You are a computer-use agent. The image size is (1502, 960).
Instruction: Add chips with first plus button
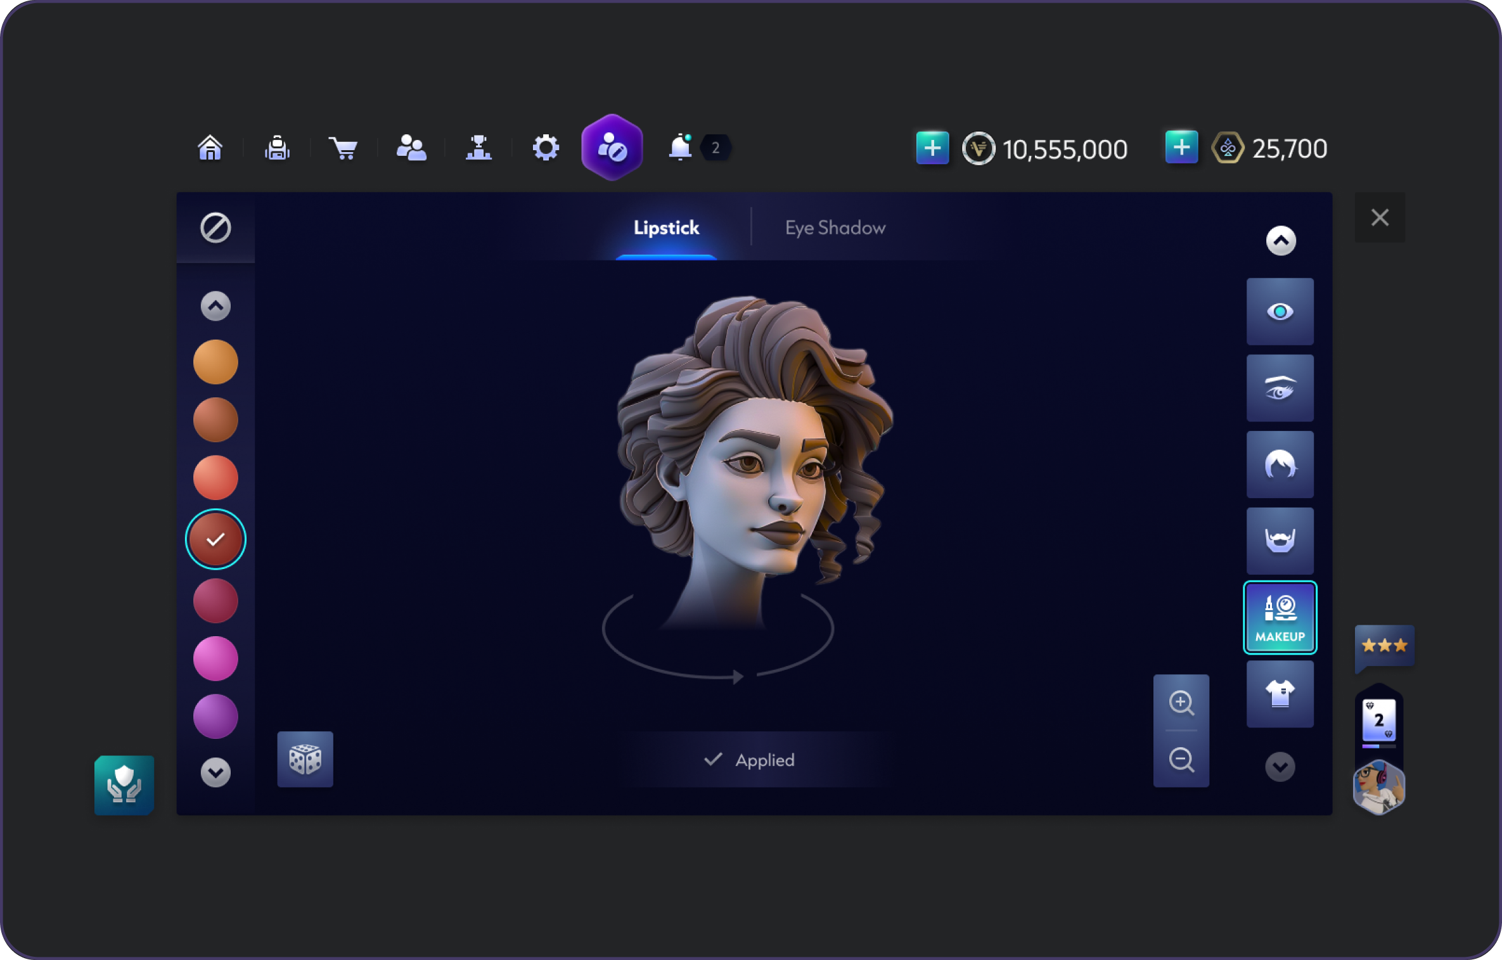point(932,148)
